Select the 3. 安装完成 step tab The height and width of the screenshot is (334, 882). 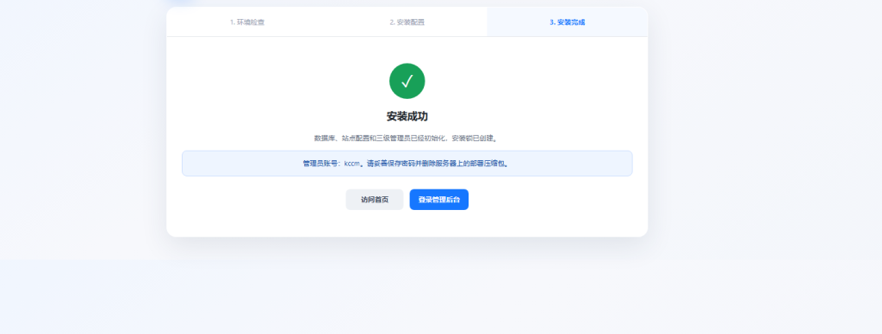[567, 22]
